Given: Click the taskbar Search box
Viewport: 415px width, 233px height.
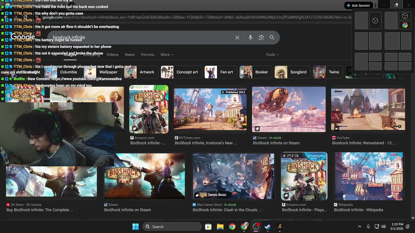Looking at the screenshot, I should [x=172, y=227].
